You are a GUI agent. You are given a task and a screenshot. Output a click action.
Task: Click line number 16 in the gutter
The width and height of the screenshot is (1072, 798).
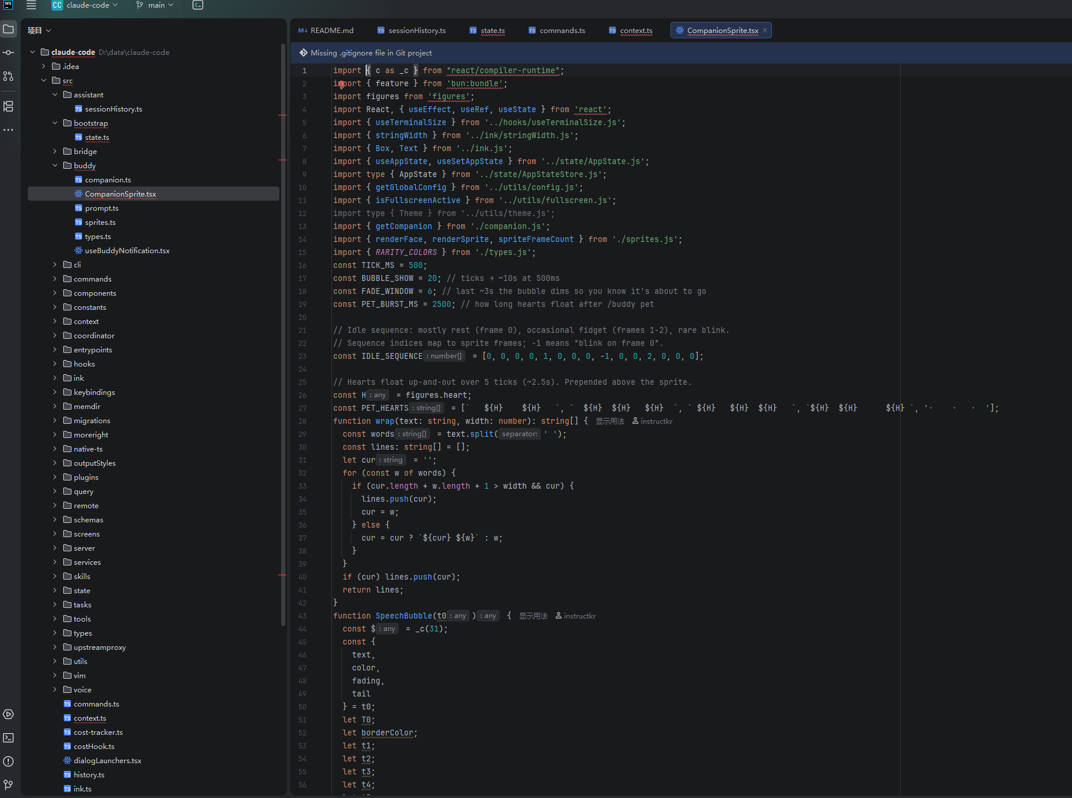click(x=302, y=266)
